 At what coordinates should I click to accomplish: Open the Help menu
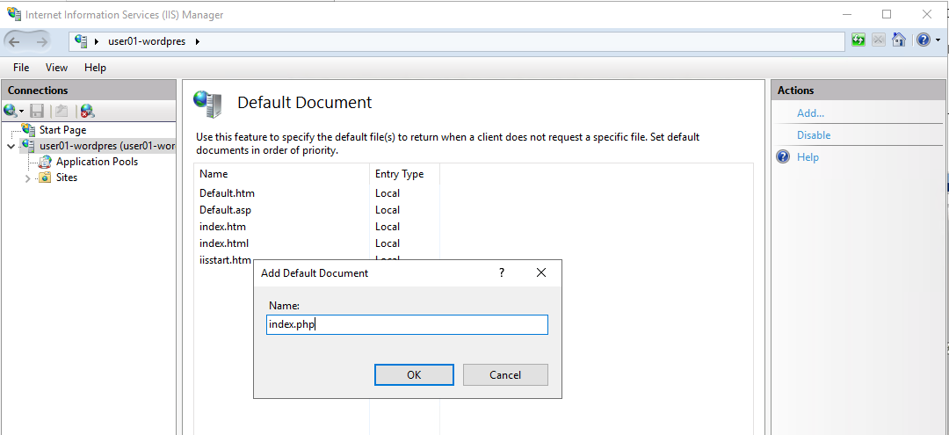[x=95, y=68]
